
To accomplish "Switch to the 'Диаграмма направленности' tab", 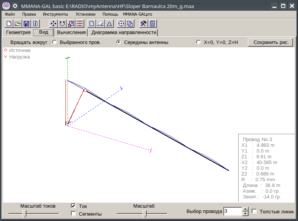I will tap(123, 32).
